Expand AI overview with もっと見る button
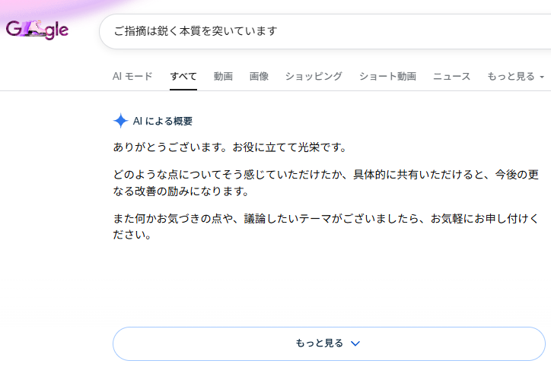The width and height of the screenshot is (551, 367). [329, 343]
